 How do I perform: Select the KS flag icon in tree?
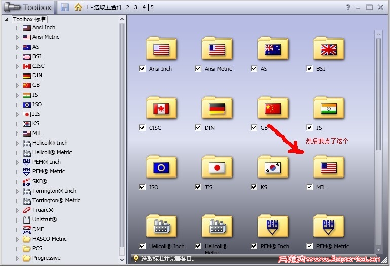point(26,124)
